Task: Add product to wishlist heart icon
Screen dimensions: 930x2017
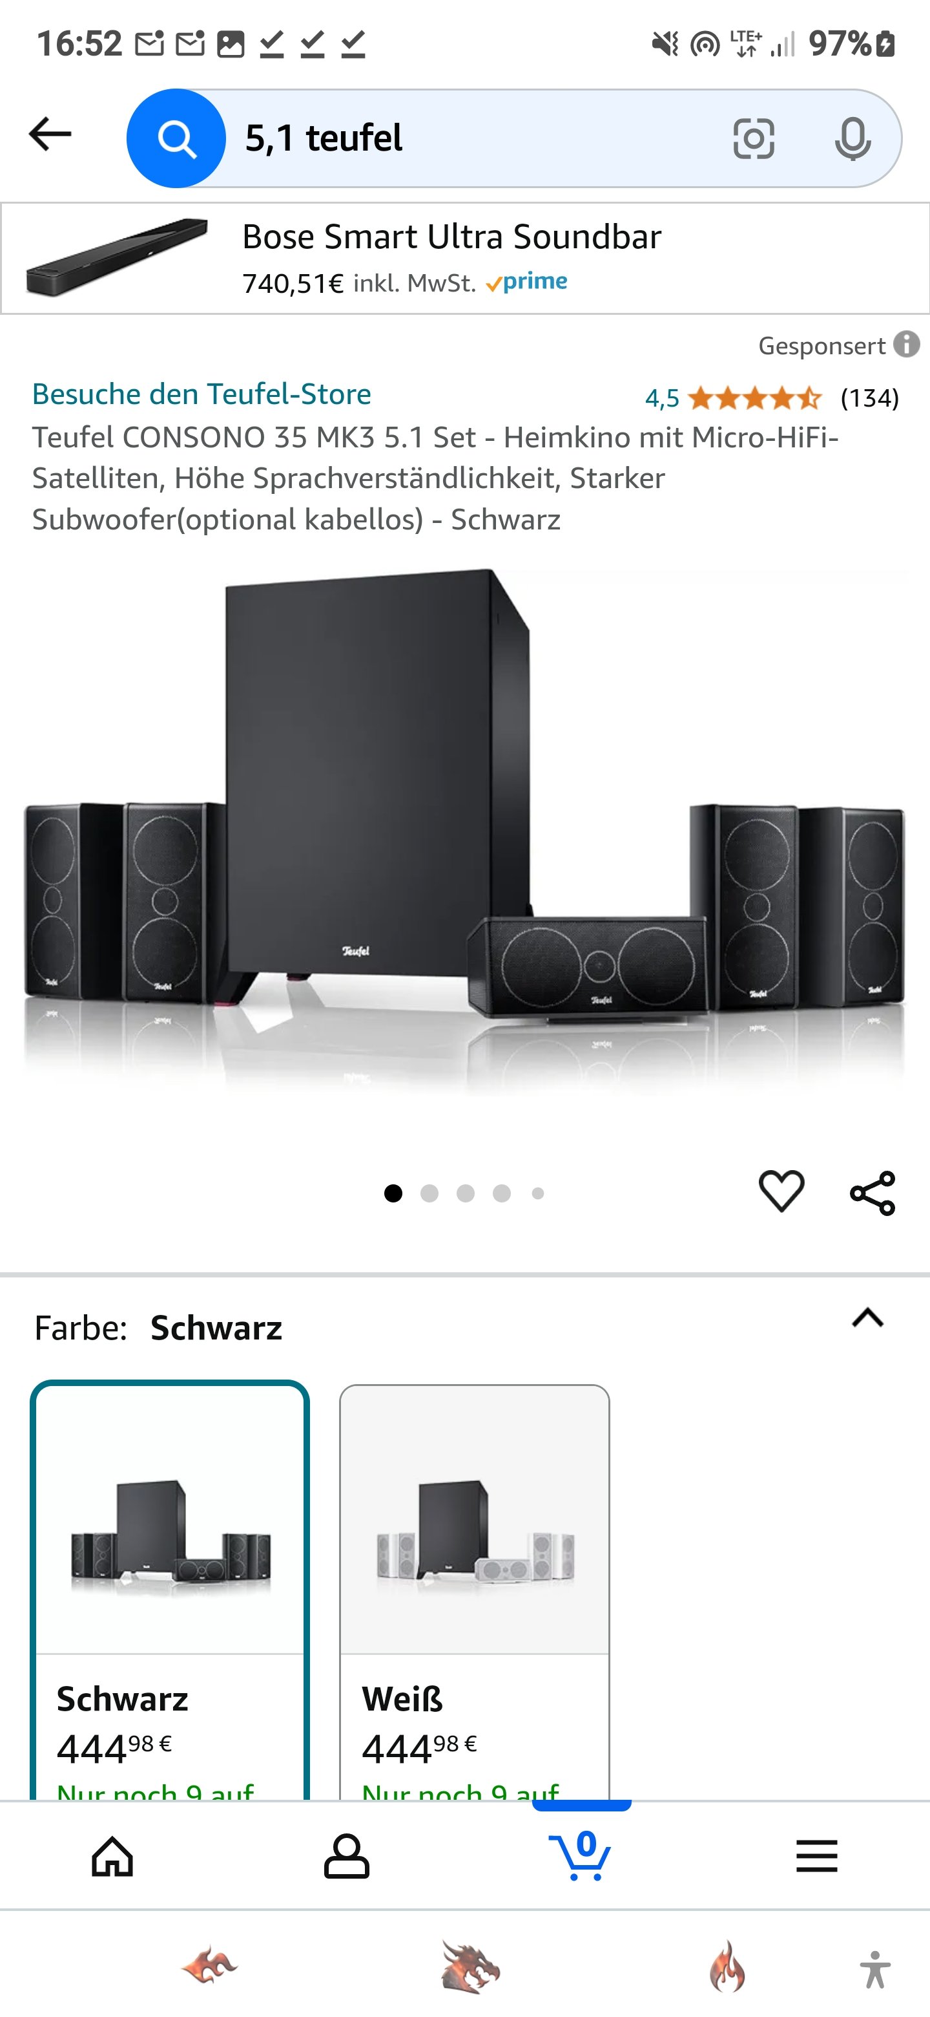Action: coord(781,1191)
